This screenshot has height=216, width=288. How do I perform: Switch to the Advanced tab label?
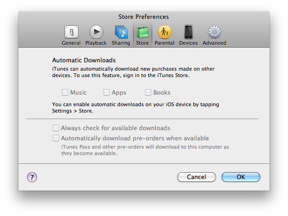click(214, 43)
